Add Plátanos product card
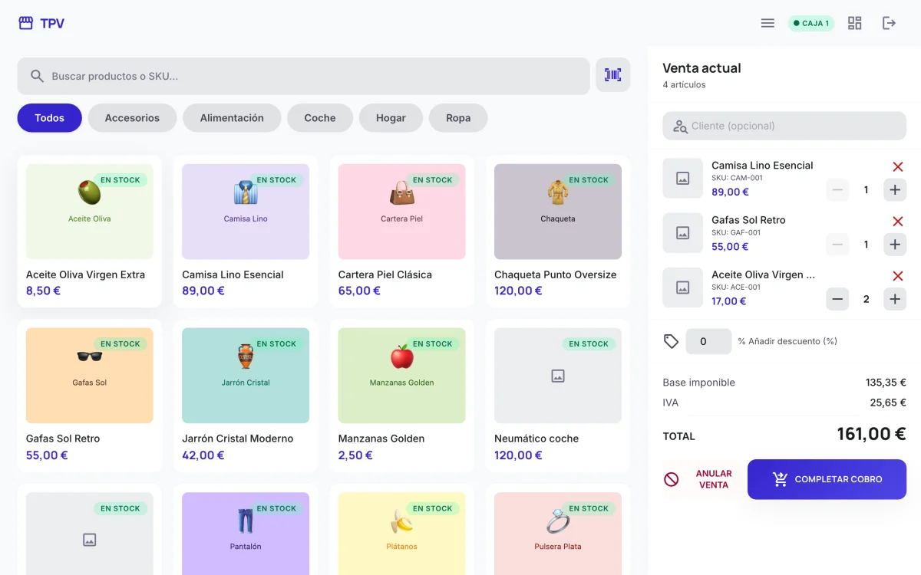Image resolution: width=921 pixels, height=575 pixels. click(x=402, y=530)
